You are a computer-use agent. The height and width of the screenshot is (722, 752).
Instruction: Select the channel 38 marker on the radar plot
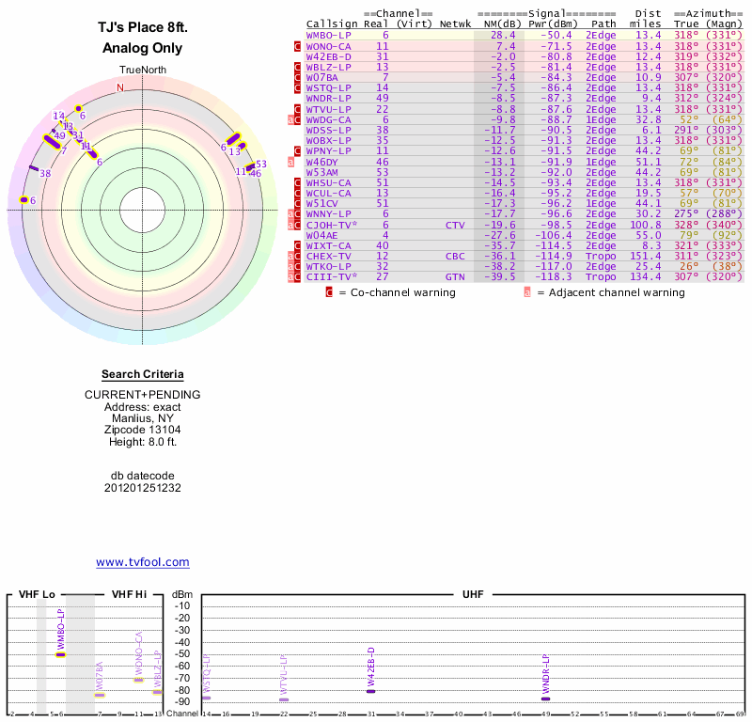point(34,169)
